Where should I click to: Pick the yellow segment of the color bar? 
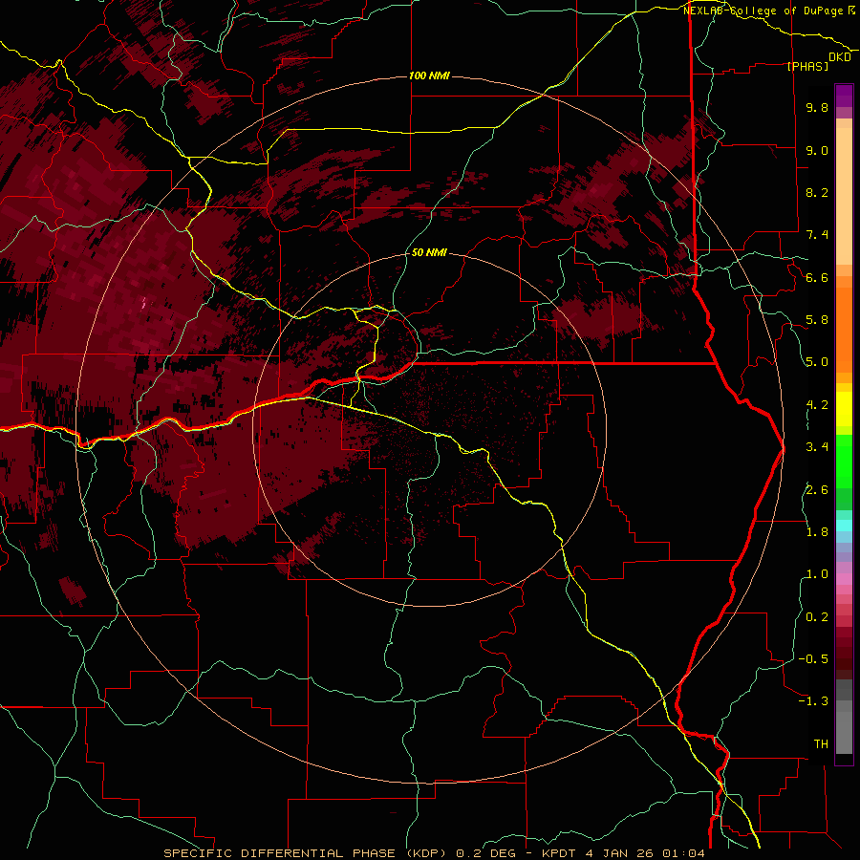pos(844,409)
